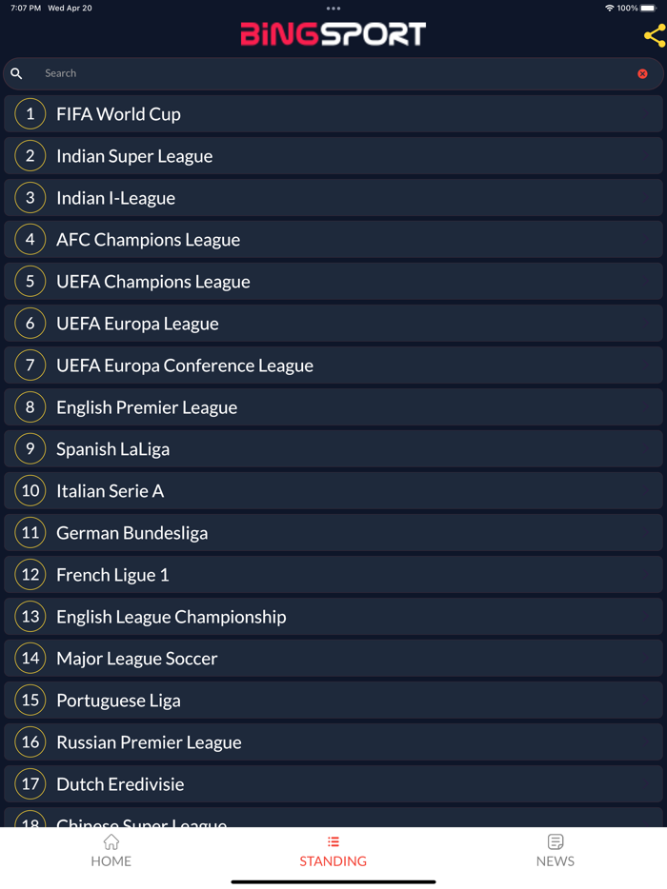The width and height of the screenshot is (667, 889).
Task: Expand the German Bundesliga standings
Action: coord(333,532)
